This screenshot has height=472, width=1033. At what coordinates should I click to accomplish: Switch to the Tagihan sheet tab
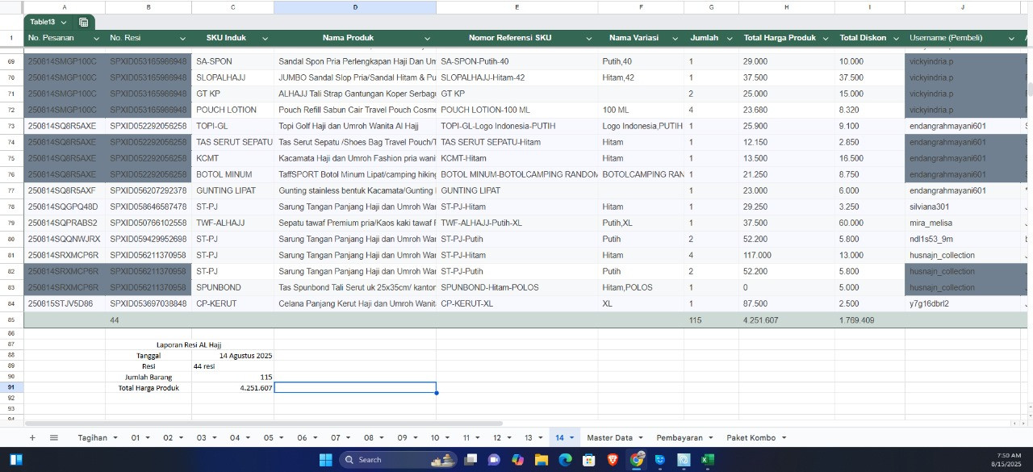point(93,437)
